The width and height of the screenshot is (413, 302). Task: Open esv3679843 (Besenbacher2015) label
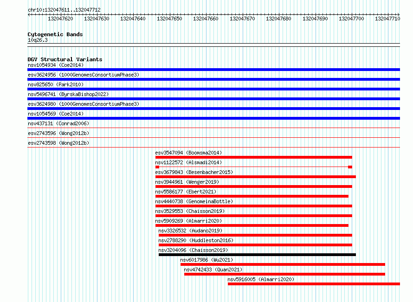pos(194,172)
